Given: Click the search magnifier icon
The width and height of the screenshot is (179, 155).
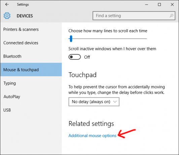Looking at the screenshot, I should 171,15.
